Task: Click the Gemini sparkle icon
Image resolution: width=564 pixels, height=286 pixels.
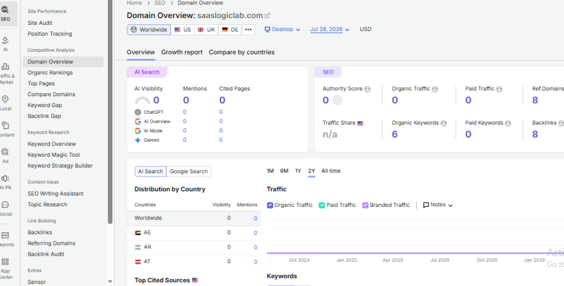Action: [138, 140]
